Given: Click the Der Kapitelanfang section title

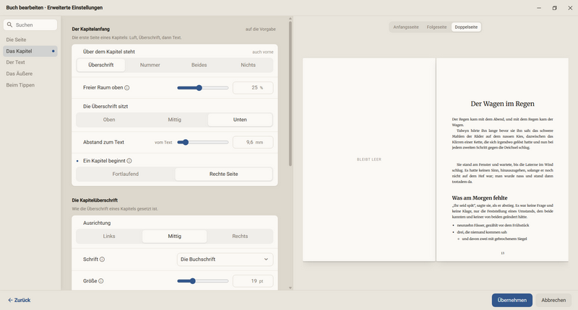Looking at the screenshot, I should tap(91, 29).
